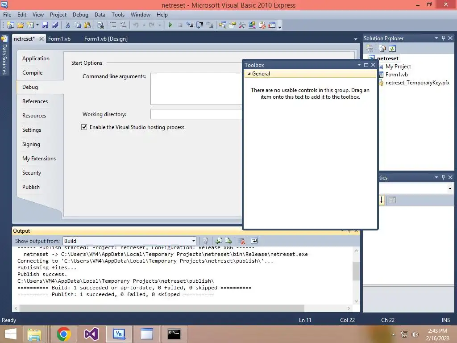
Task: Click the New Project toolbar icon
Action: pyautogui.click(x=11, y=25)
